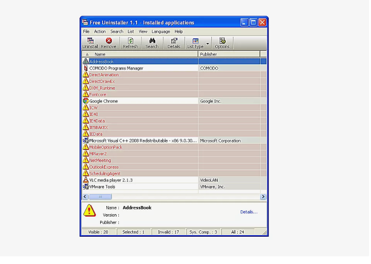Click the MPlayer2 warning icon
This screenshot has height=264, width=371.
tap(86, 154)
